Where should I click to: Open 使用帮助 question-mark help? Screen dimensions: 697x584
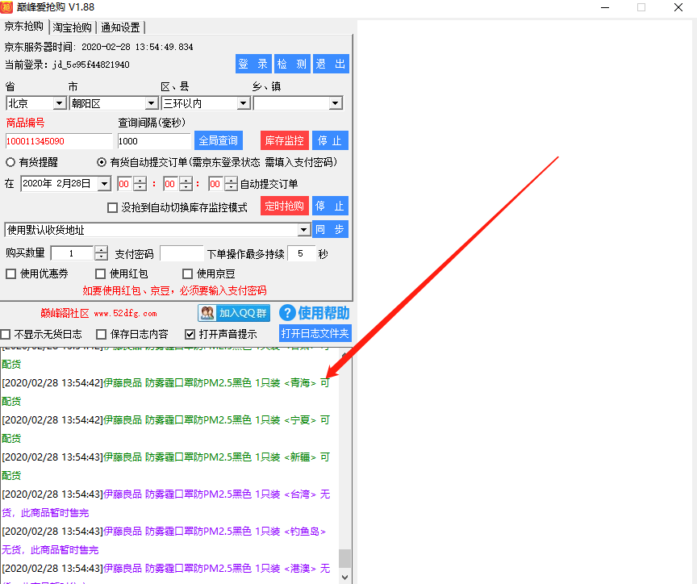315,313
